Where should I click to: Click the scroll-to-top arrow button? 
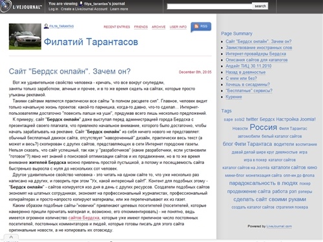(x=11, y=237)
